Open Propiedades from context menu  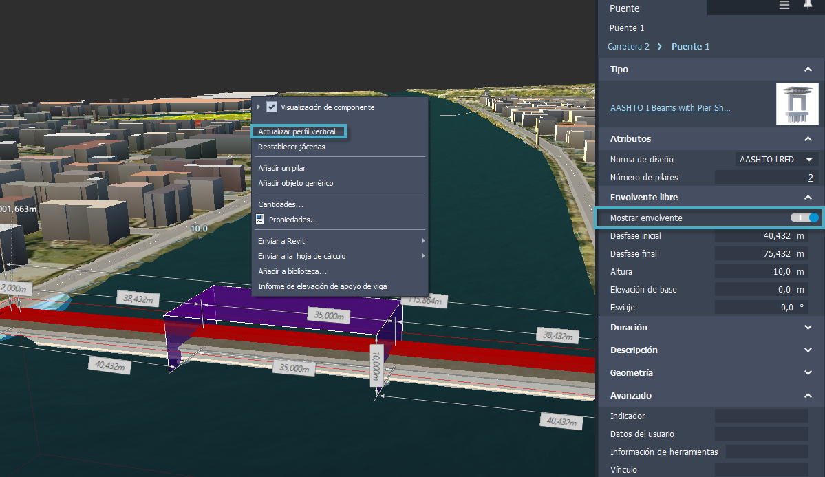coord(293,220)
